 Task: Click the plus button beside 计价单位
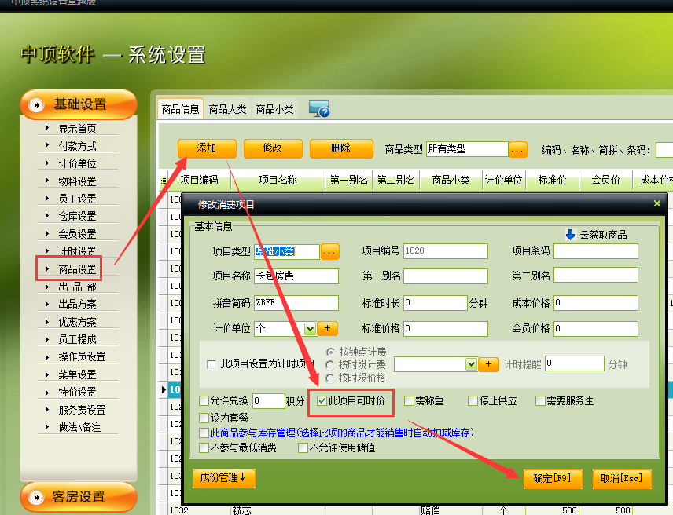(328, 328)
